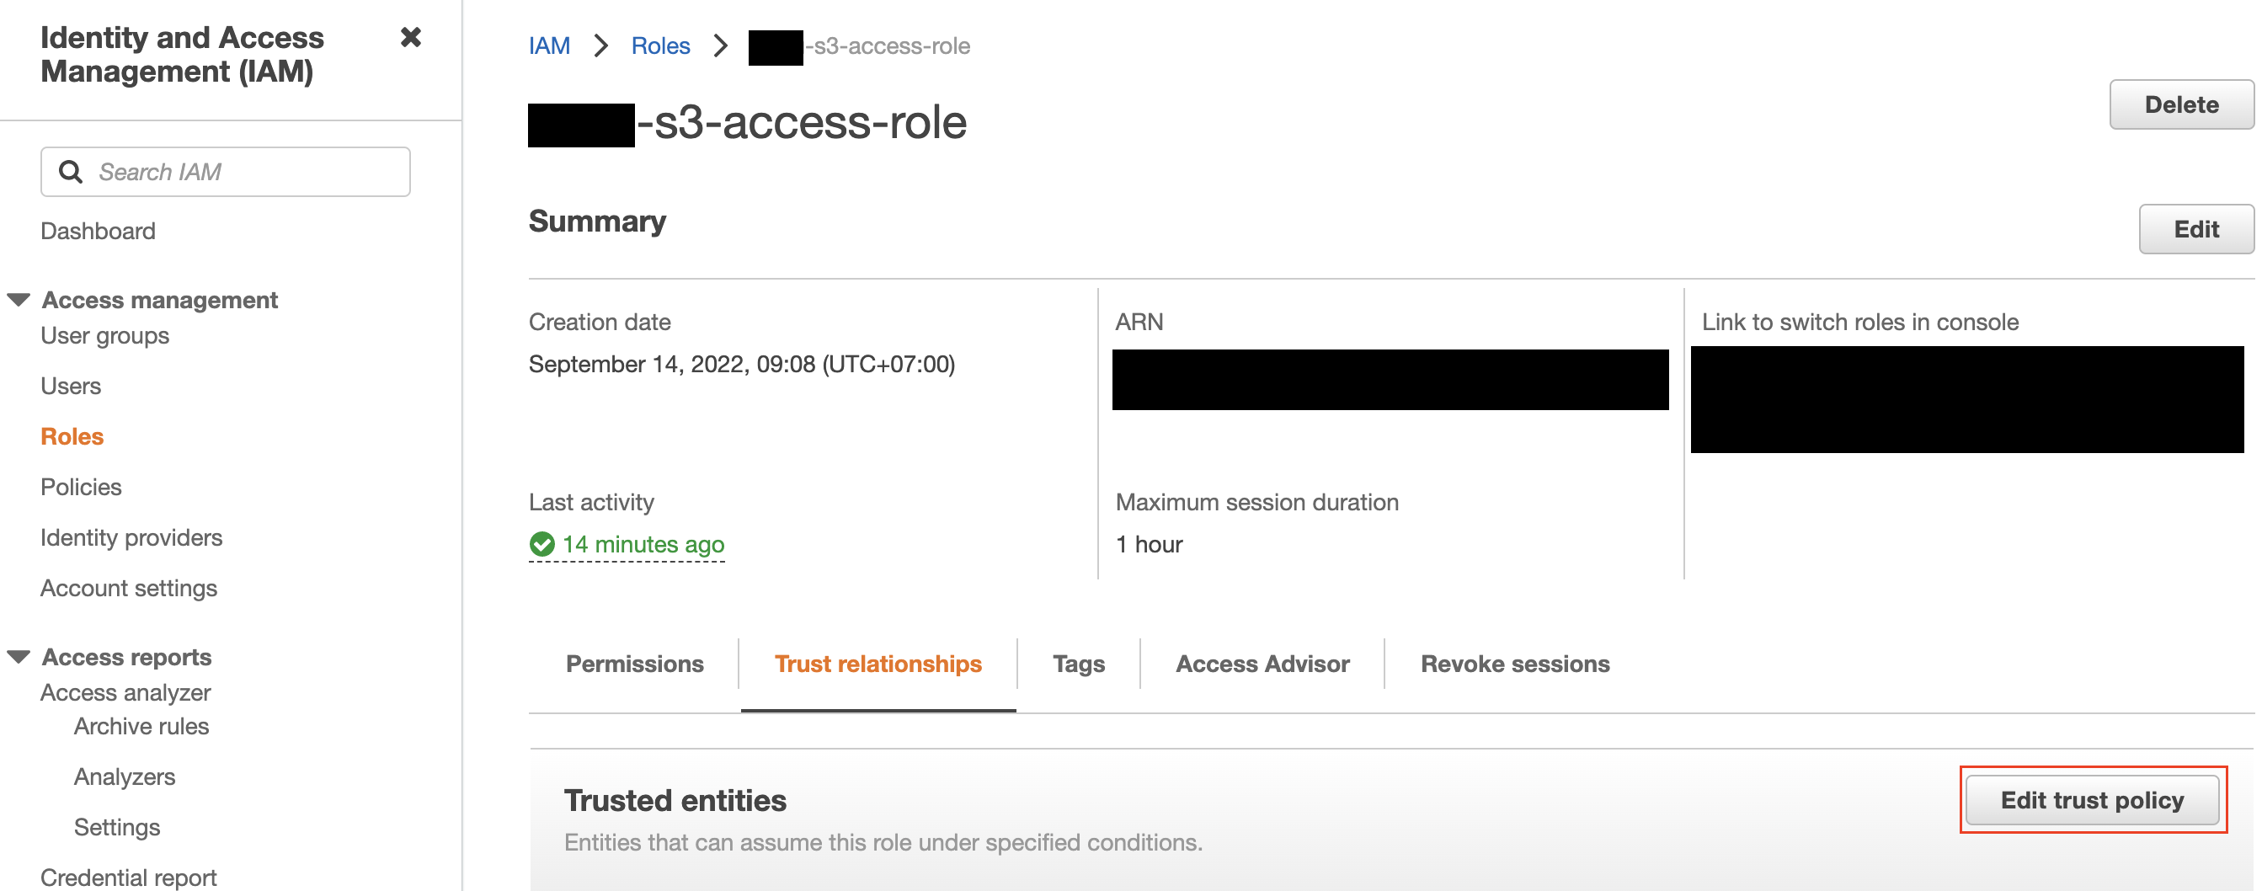The height and width of the screenshot is (891, 2262).
Task: Open the Policies sidebar item
Action: point(81,488)
